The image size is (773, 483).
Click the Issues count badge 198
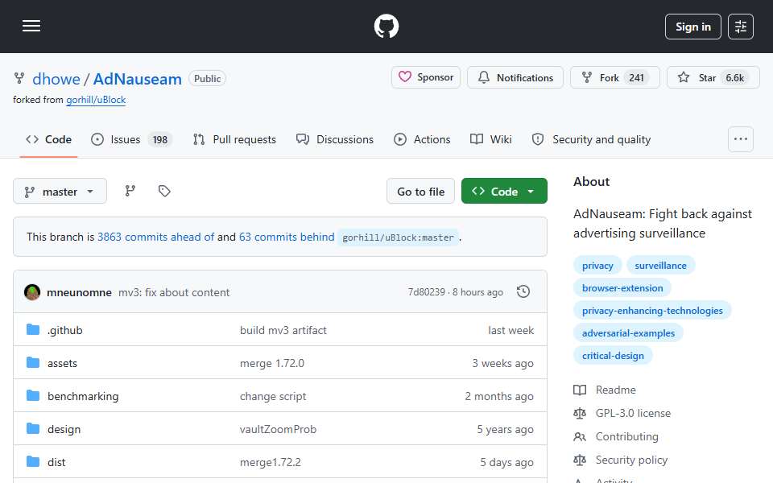159,140
